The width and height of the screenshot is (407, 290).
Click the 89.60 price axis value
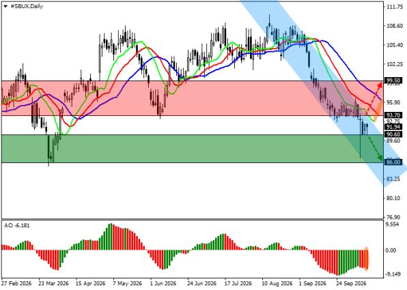click(393, 141)
